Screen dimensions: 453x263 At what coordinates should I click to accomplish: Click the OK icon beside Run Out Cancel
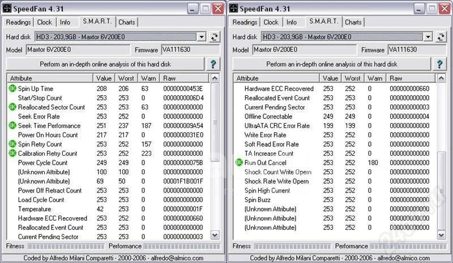239,163
